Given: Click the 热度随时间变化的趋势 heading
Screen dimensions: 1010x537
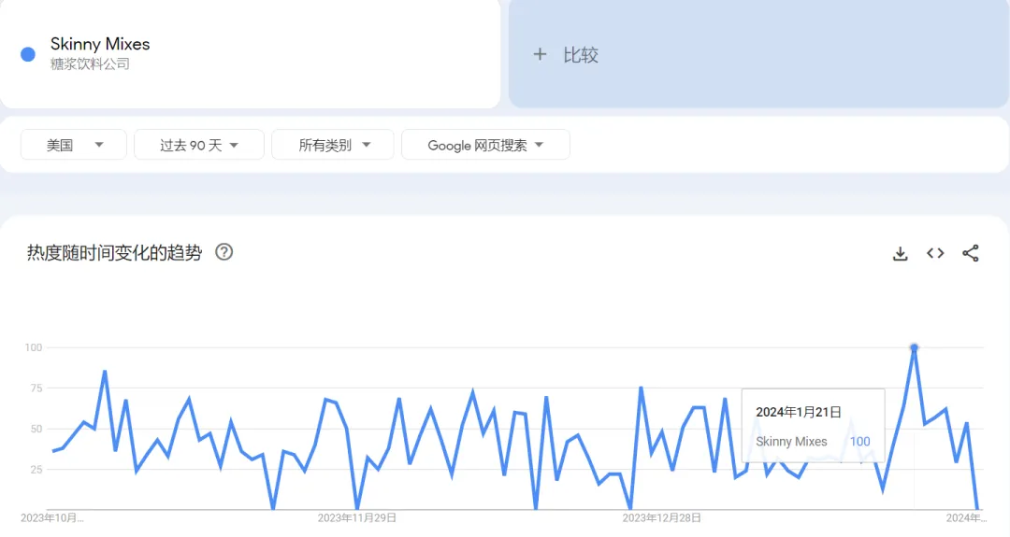Looking at the screenshot, I should tap(115, 253).
